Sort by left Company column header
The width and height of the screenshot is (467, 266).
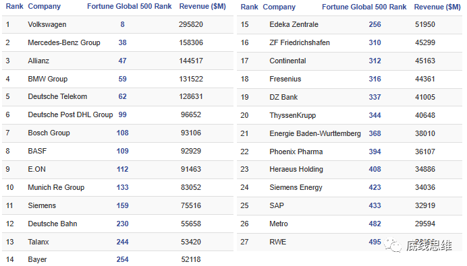point(44,6)
